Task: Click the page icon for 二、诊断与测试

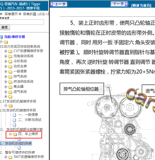Action: pyautogui.click(x=15, y=120)
